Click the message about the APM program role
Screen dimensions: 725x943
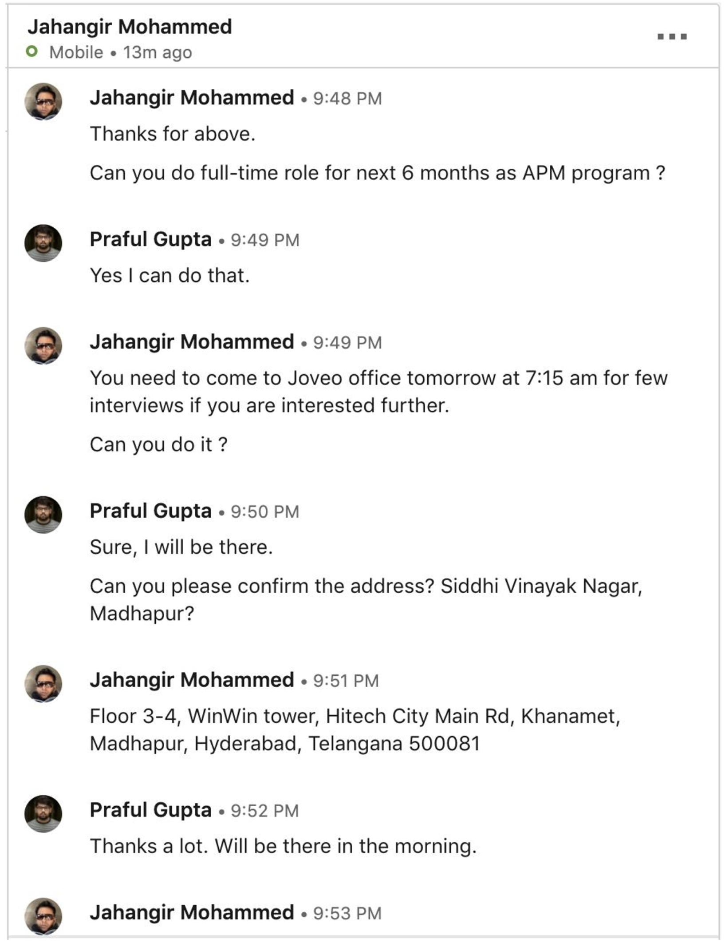[x=377, y=173]
